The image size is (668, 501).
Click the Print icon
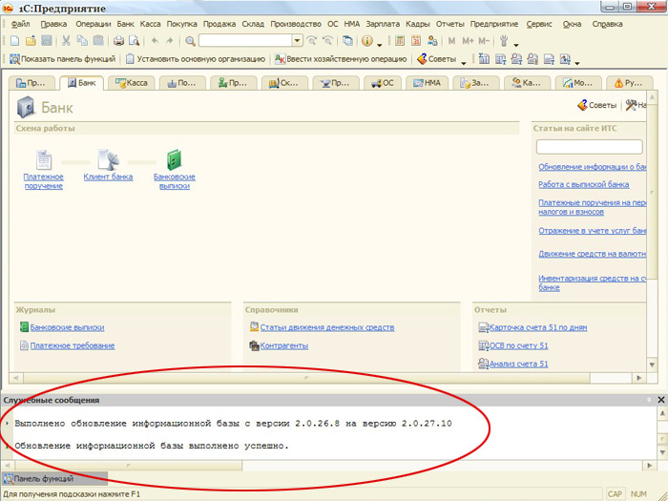pos(118,41)
